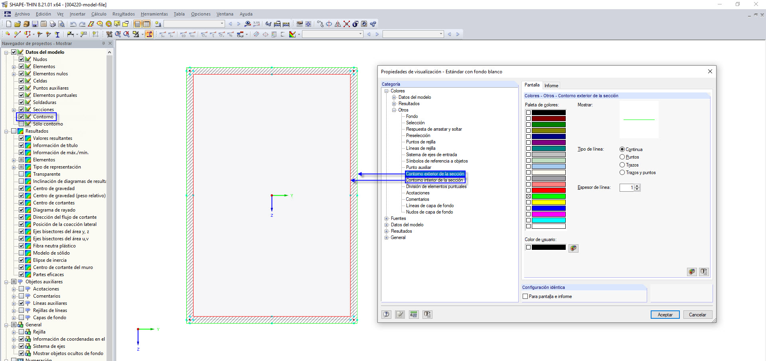The height and width of the screenshot is (361, 766).
Task: Click the decimal places 0.00 icon
Action: 414,314
